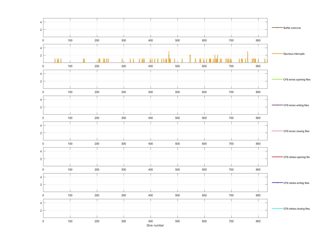The image size is (332, 245).
Task: Click the "Dive number" x-axis label
Action: (x=155, y=225)
